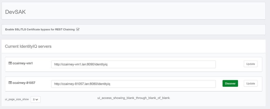Click the server icon beside ccairney-vm1
The image size is (270, 109).
pyautogui.click(x=10, y=63)
